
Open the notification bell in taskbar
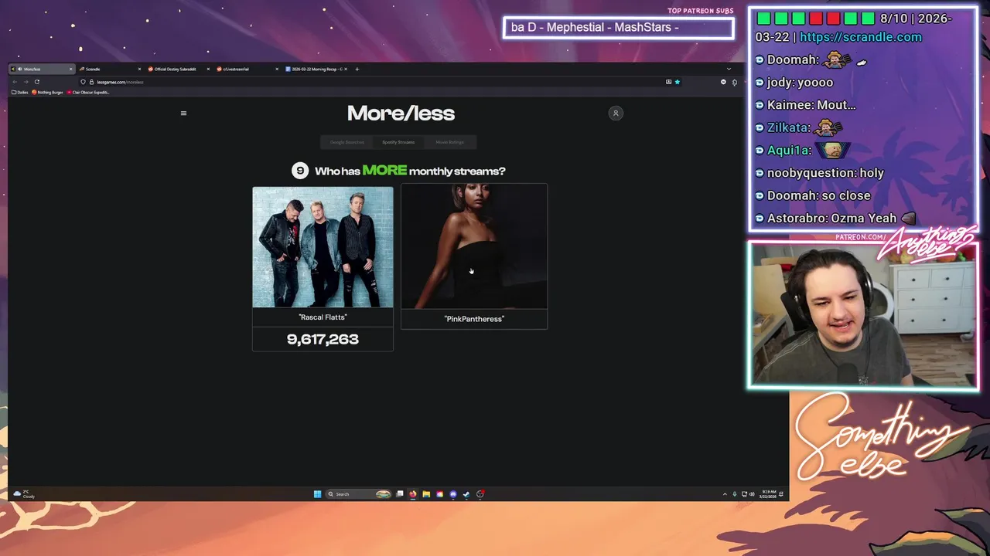781,494
